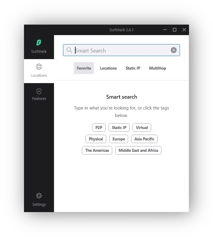This screenshot has height=237, width=213.
Task: Clear the Smart Search field
Action: coord(174,50)
